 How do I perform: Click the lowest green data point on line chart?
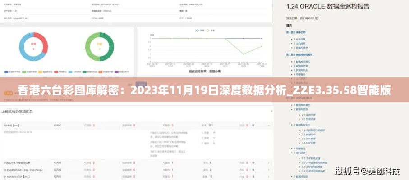coord(244,54)
